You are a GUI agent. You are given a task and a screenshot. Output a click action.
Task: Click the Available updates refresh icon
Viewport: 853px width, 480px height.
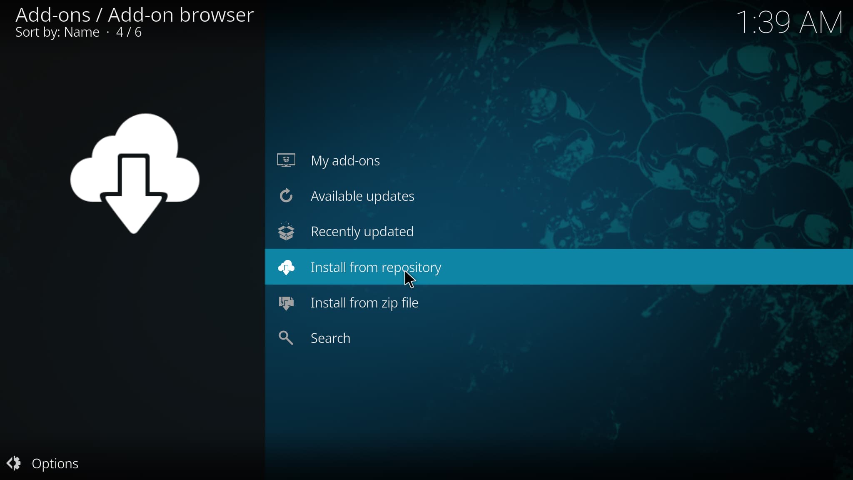click(286, 196)
